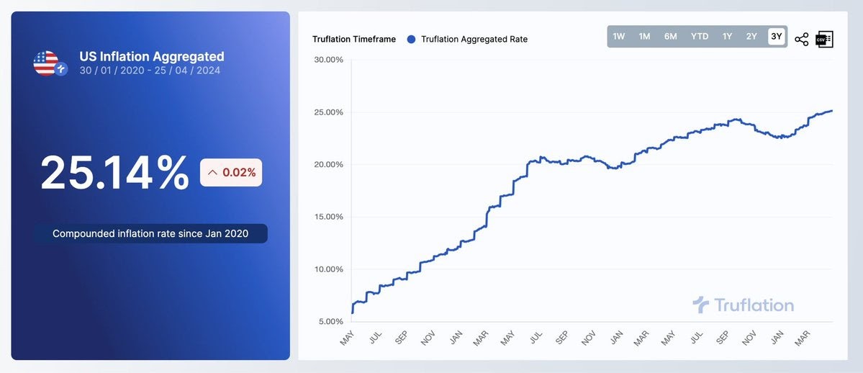
Task: Click the share icon
Action: pos(801,39)
